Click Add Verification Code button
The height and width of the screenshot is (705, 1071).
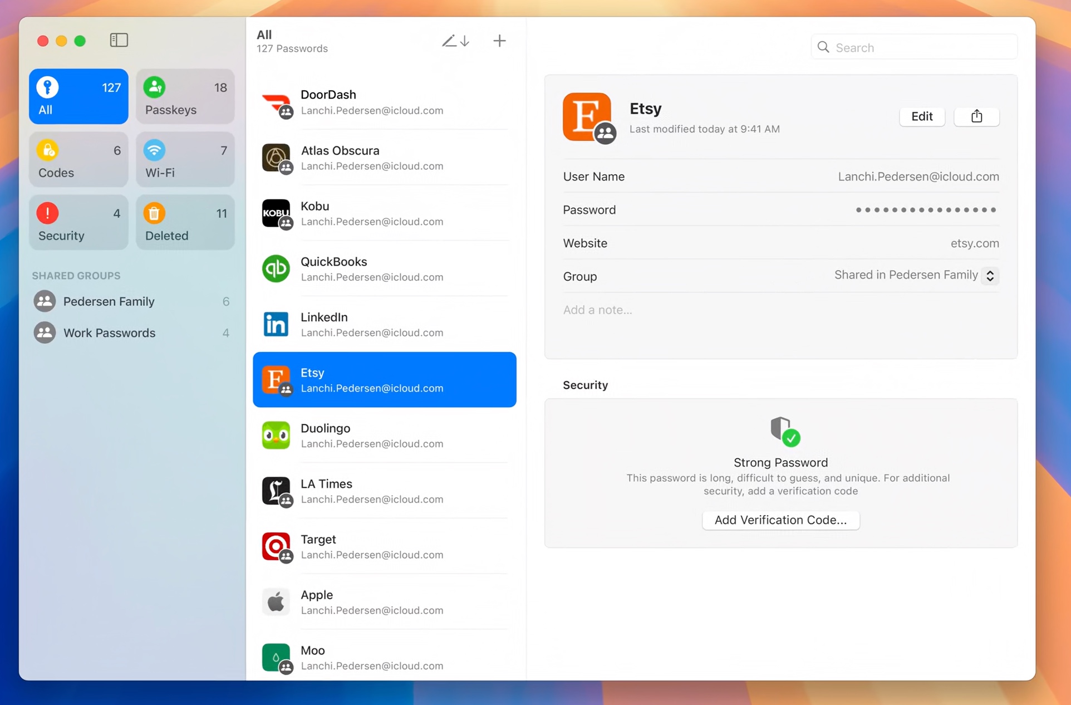[780, 520]
